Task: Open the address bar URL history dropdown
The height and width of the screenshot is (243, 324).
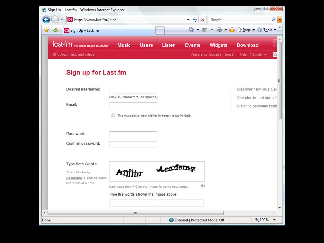Action: click(x=188, y=20)
